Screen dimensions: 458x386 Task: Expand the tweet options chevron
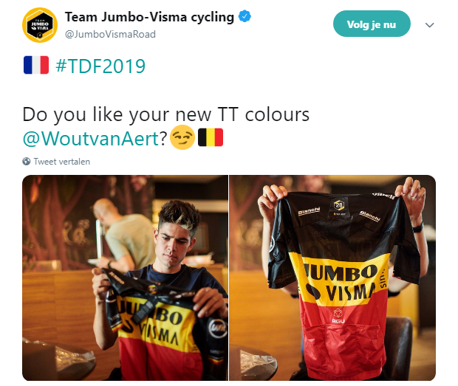(429, 25)
